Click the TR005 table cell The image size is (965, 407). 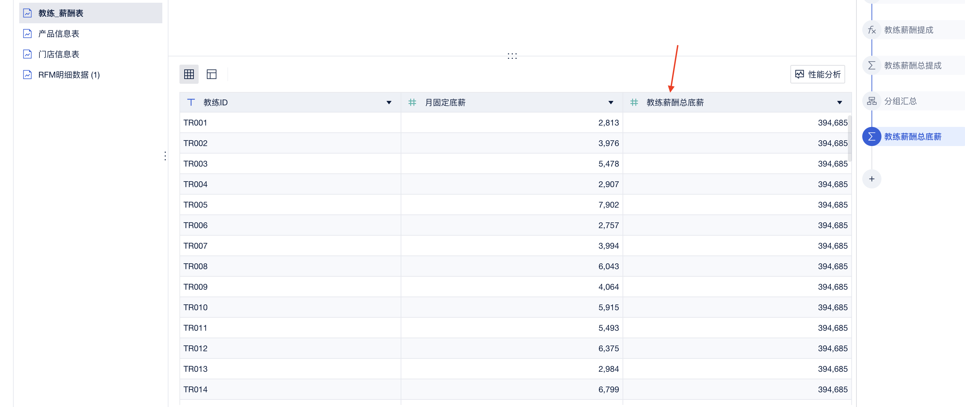coord(195,205)
